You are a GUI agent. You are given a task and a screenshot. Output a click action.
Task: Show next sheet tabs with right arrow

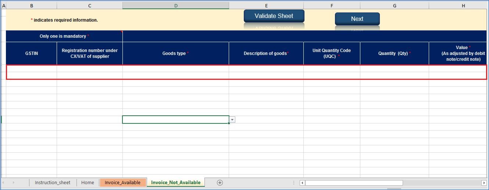[14, 183]
